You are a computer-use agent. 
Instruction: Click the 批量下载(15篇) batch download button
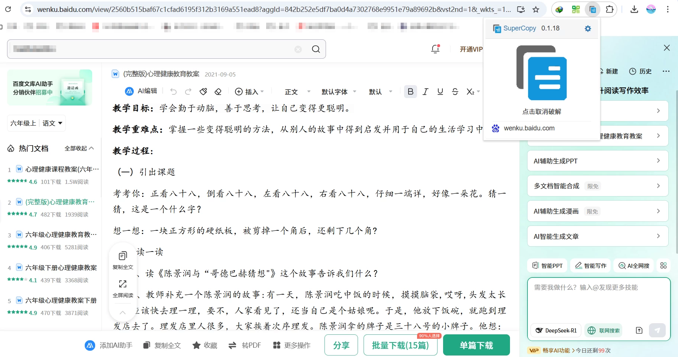[x=400, y=345]
